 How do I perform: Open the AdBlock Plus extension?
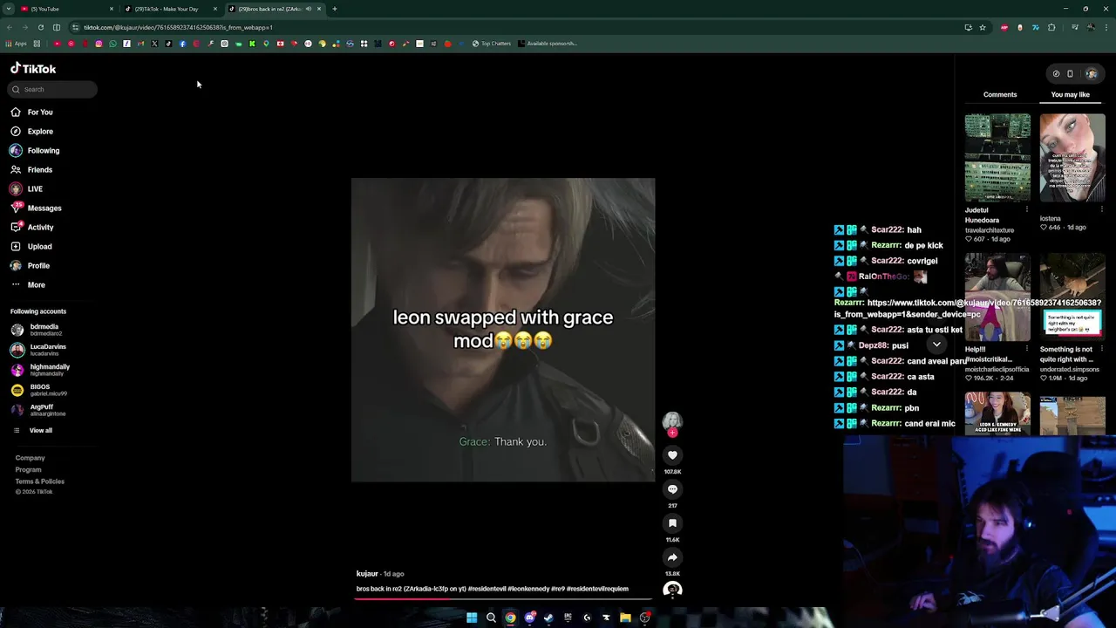pos(1004,27)
